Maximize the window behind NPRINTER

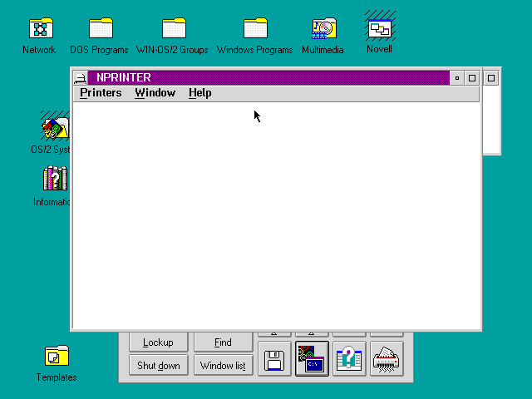point(491,78)
